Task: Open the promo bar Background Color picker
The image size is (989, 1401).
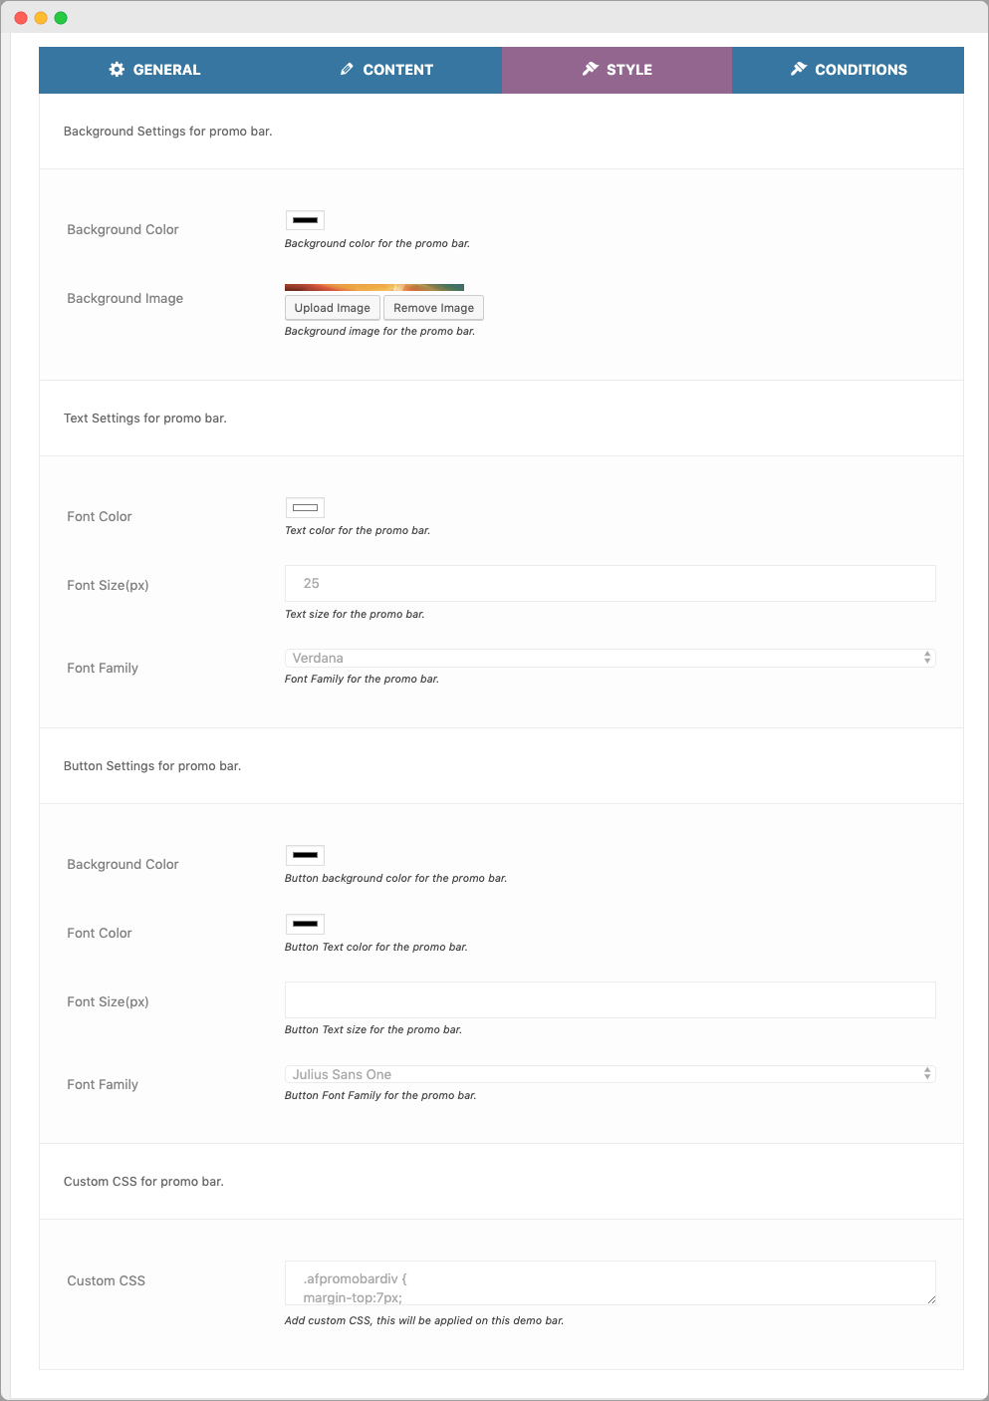Action: click(305, 219)
